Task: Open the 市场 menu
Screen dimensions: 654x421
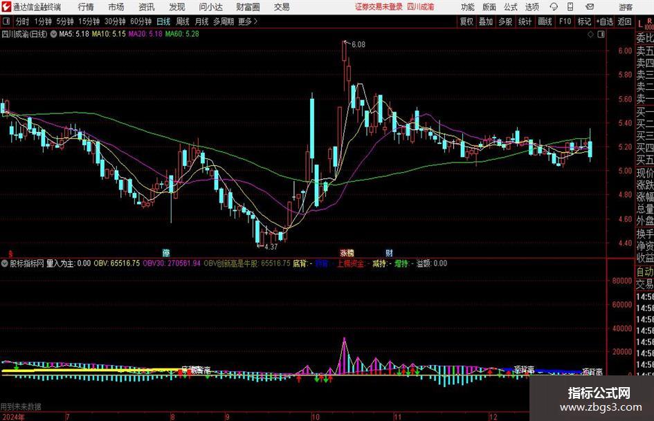Action: tap(116, 7)
